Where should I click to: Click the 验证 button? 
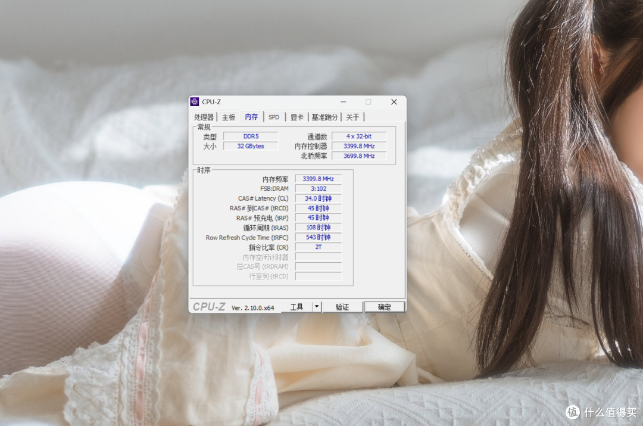click(x=342, y=307)
